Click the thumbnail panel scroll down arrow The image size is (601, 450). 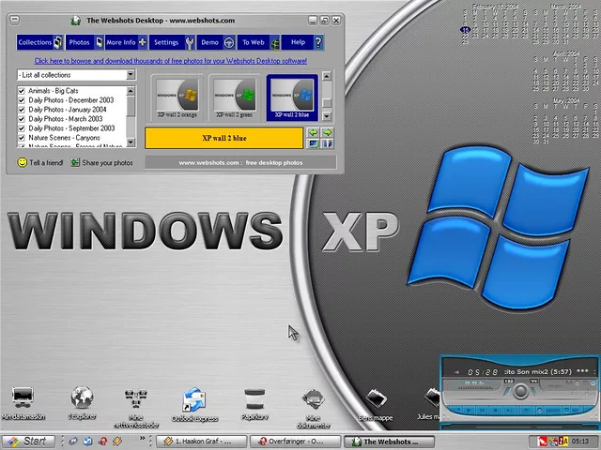(326, 116)
